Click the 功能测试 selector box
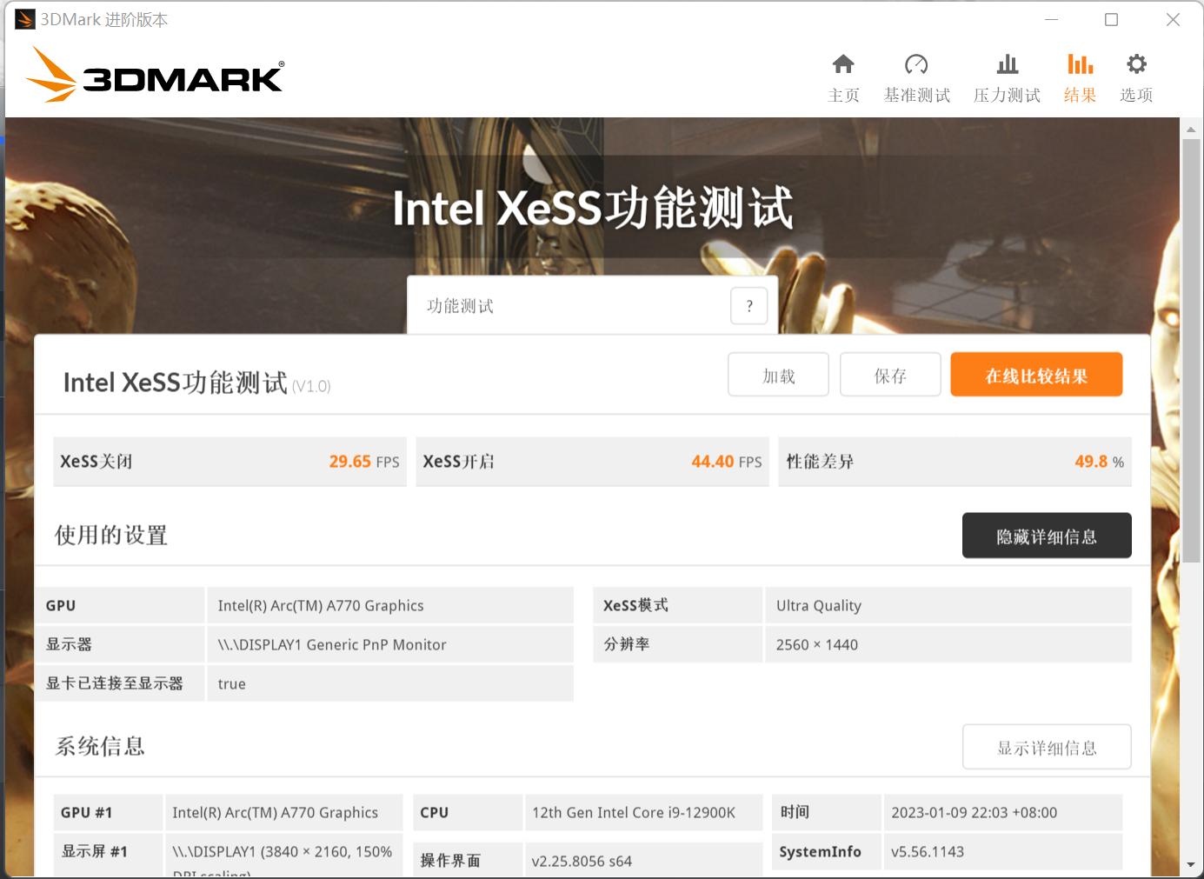 [x=569, y=306]
